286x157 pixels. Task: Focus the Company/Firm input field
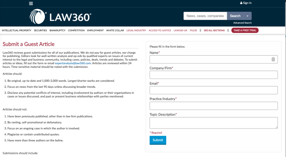[214, 75]
